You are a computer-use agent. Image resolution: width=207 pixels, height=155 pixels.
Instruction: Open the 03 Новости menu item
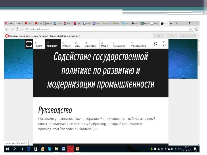(66, 44)
